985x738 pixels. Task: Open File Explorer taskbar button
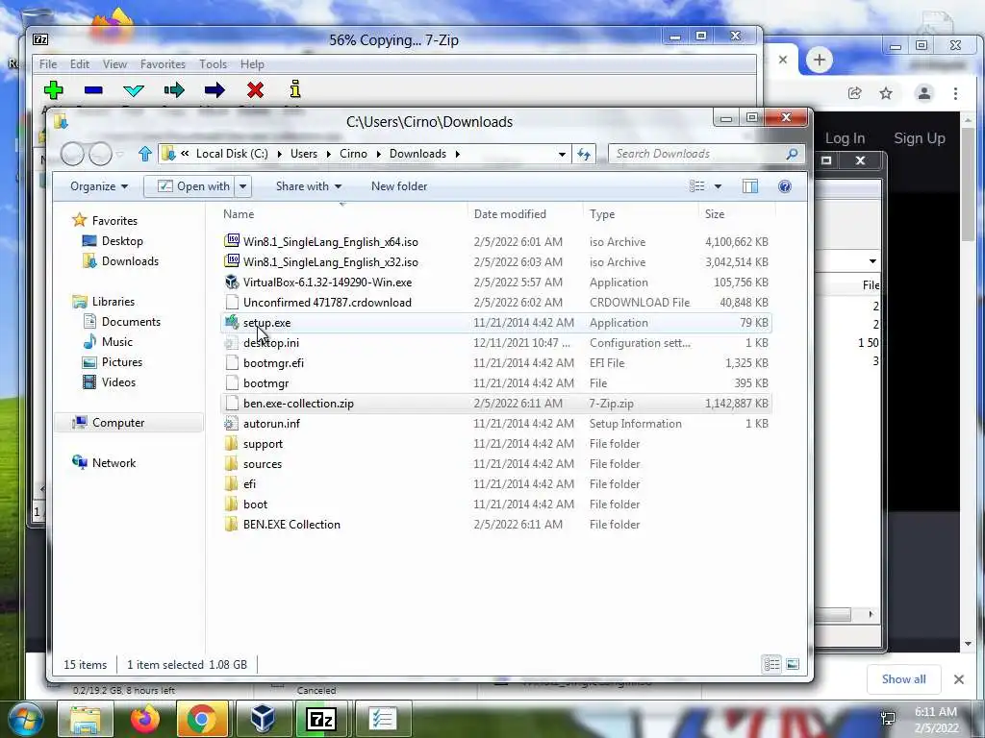point(86,719)
